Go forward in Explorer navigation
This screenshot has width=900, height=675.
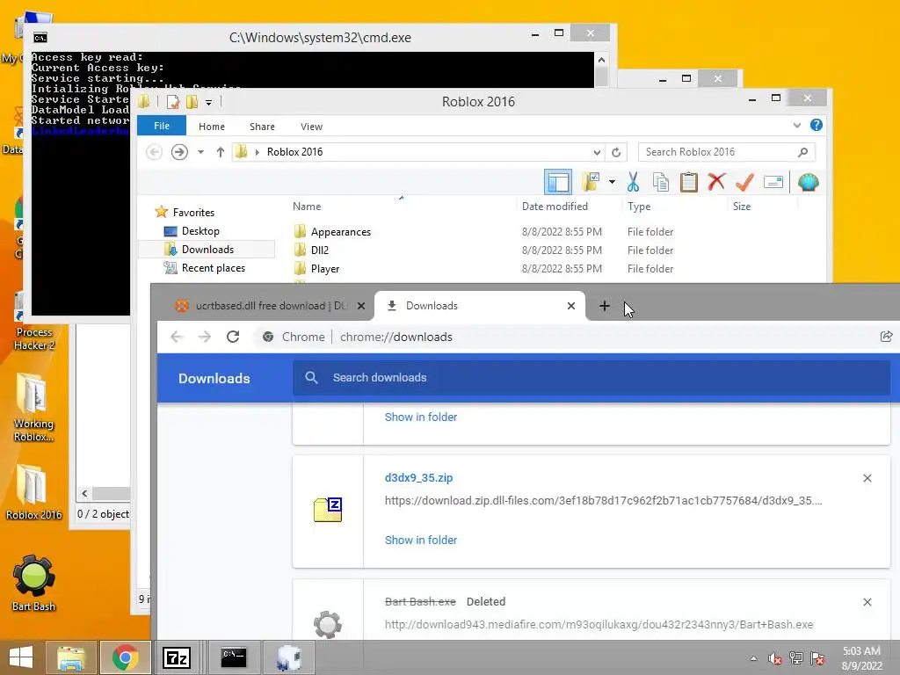(179, 152)
